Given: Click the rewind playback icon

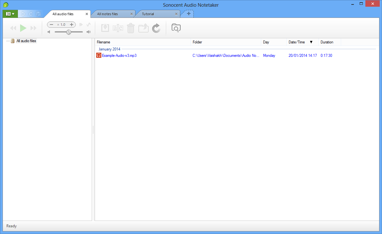Looking at the screenshot, I should 13,28.
